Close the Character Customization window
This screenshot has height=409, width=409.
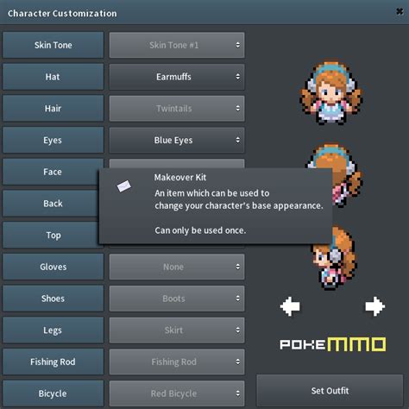(400, 11)
